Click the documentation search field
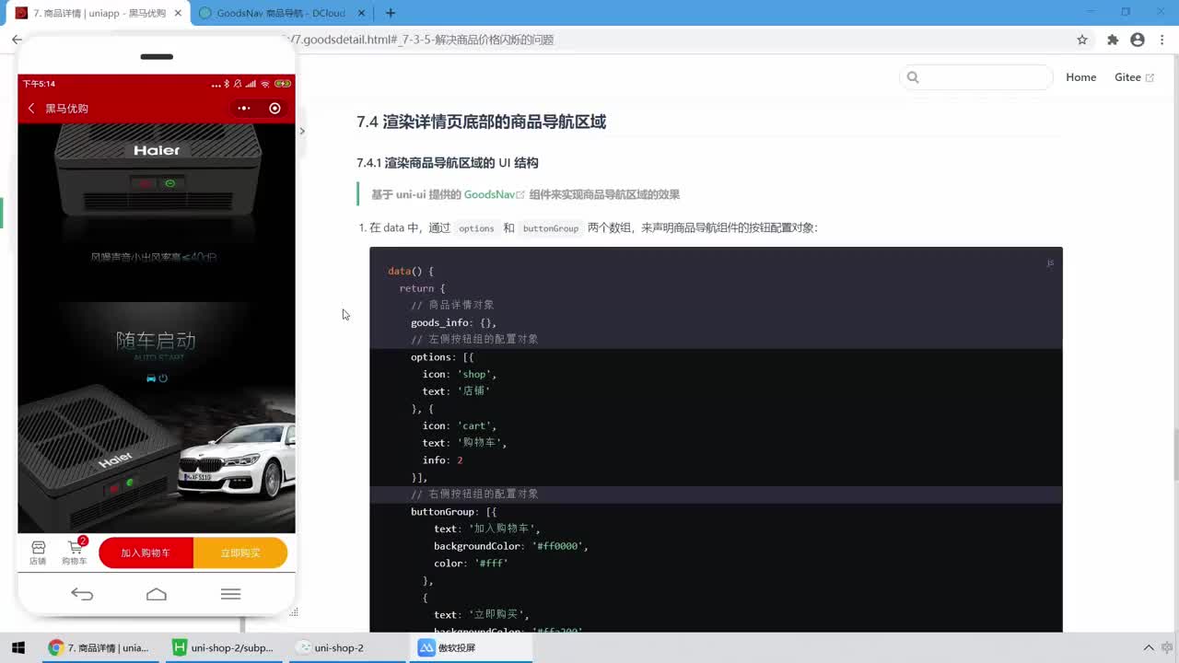 pos(976,77)
